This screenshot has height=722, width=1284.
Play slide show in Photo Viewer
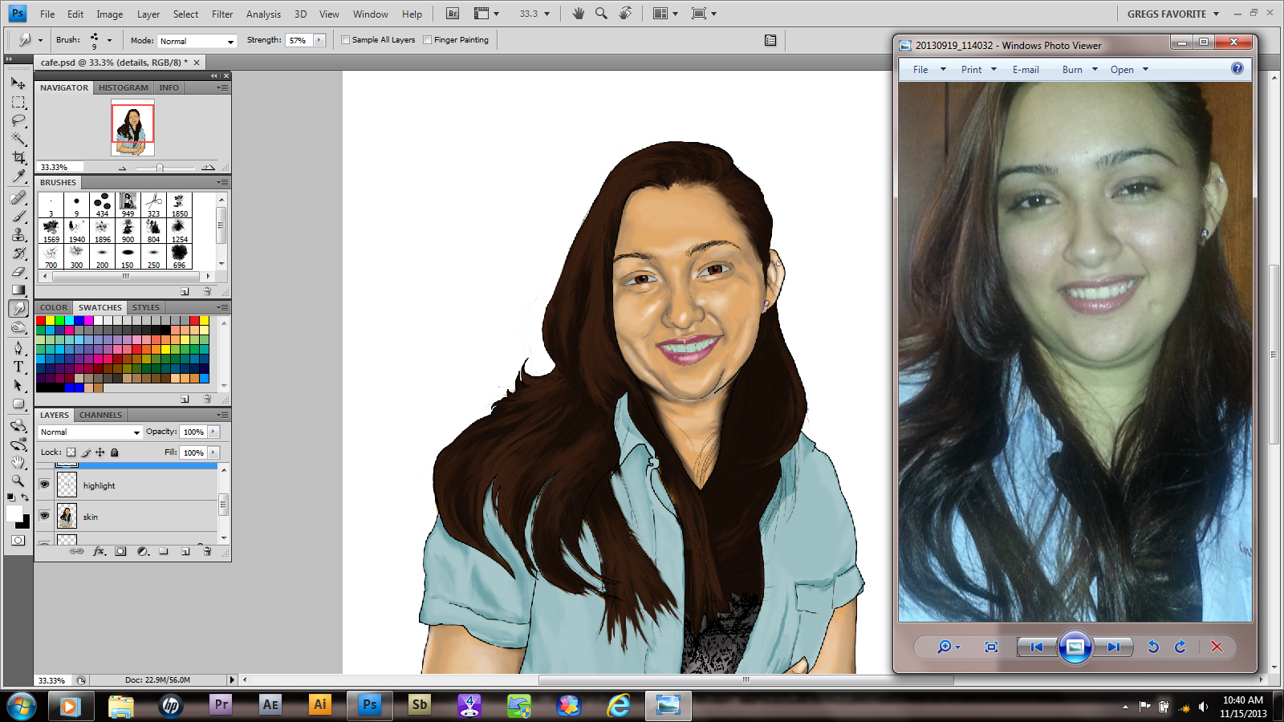1075,647
